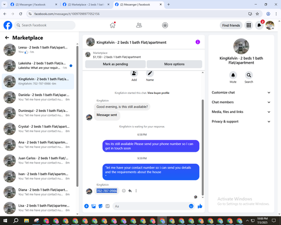Open Lakeisha conversation
The image size is (281, 225).
[x=38, y=65]
